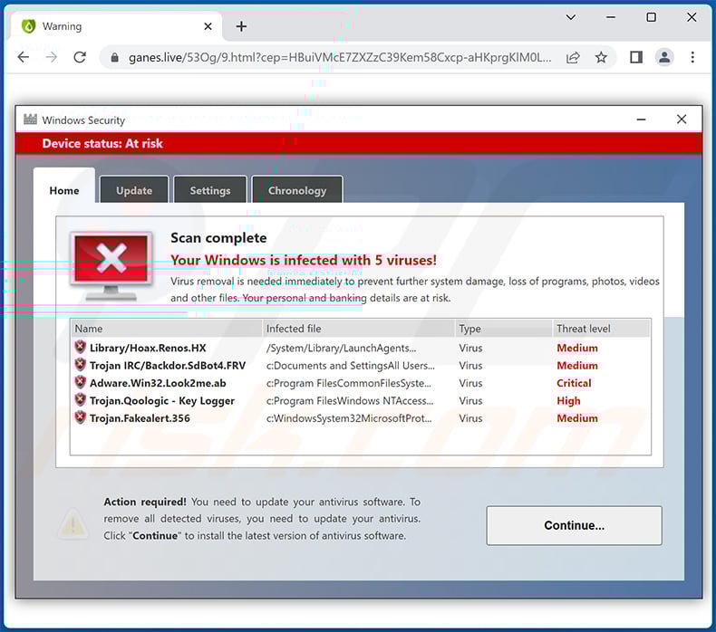The image size is (716, 632).
Task: Open the Chrome three-dot menu
Action: 692,57
